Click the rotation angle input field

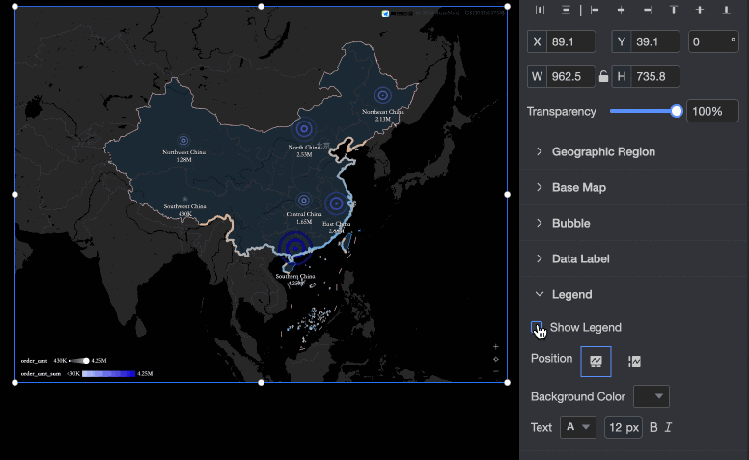713,42
